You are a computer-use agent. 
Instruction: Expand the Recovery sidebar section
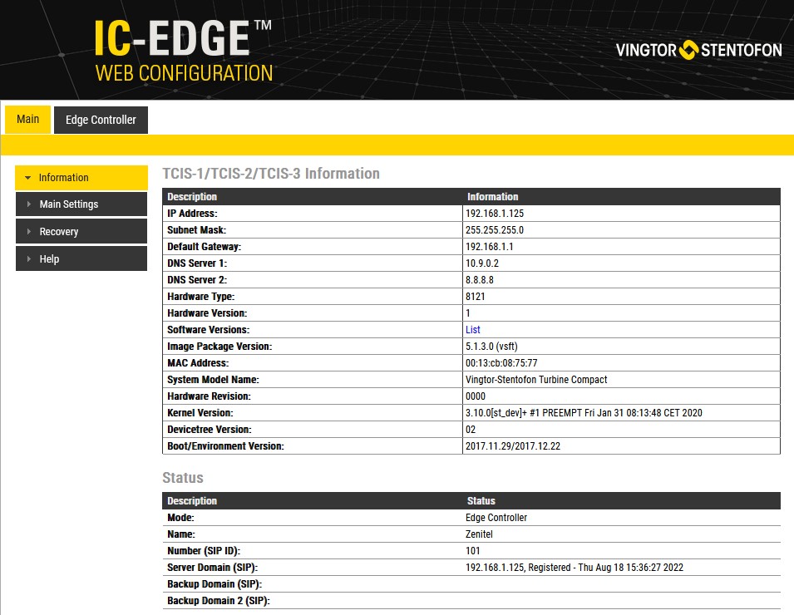point(81,231)
